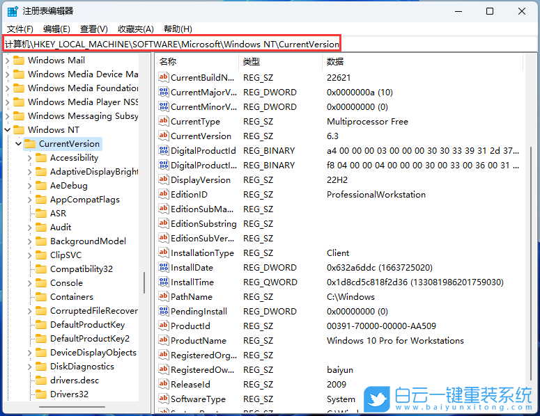Click the CurrentMajorVersion DWORD value icon
The image size is (540, 416).
(x=164, y=92)
